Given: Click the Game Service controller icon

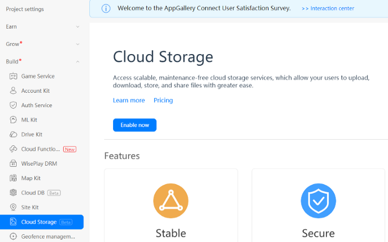Looking at the screenshot, I should tap(13, 76).
